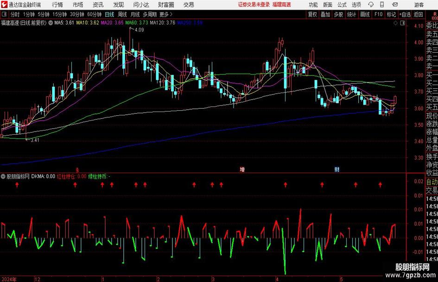Click the MA20: 3.65 indicator value
The image size is (438, 282).
point(112,23)
